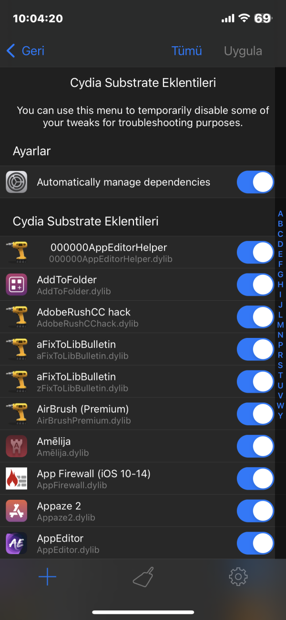Tap Tümü to select all
The height and width of the screenshot is (620, 286).
(186, 51)
